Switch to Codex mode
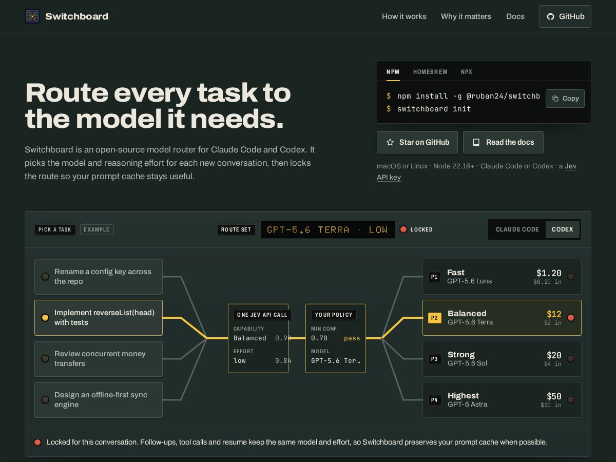 [x=563, y=229]
